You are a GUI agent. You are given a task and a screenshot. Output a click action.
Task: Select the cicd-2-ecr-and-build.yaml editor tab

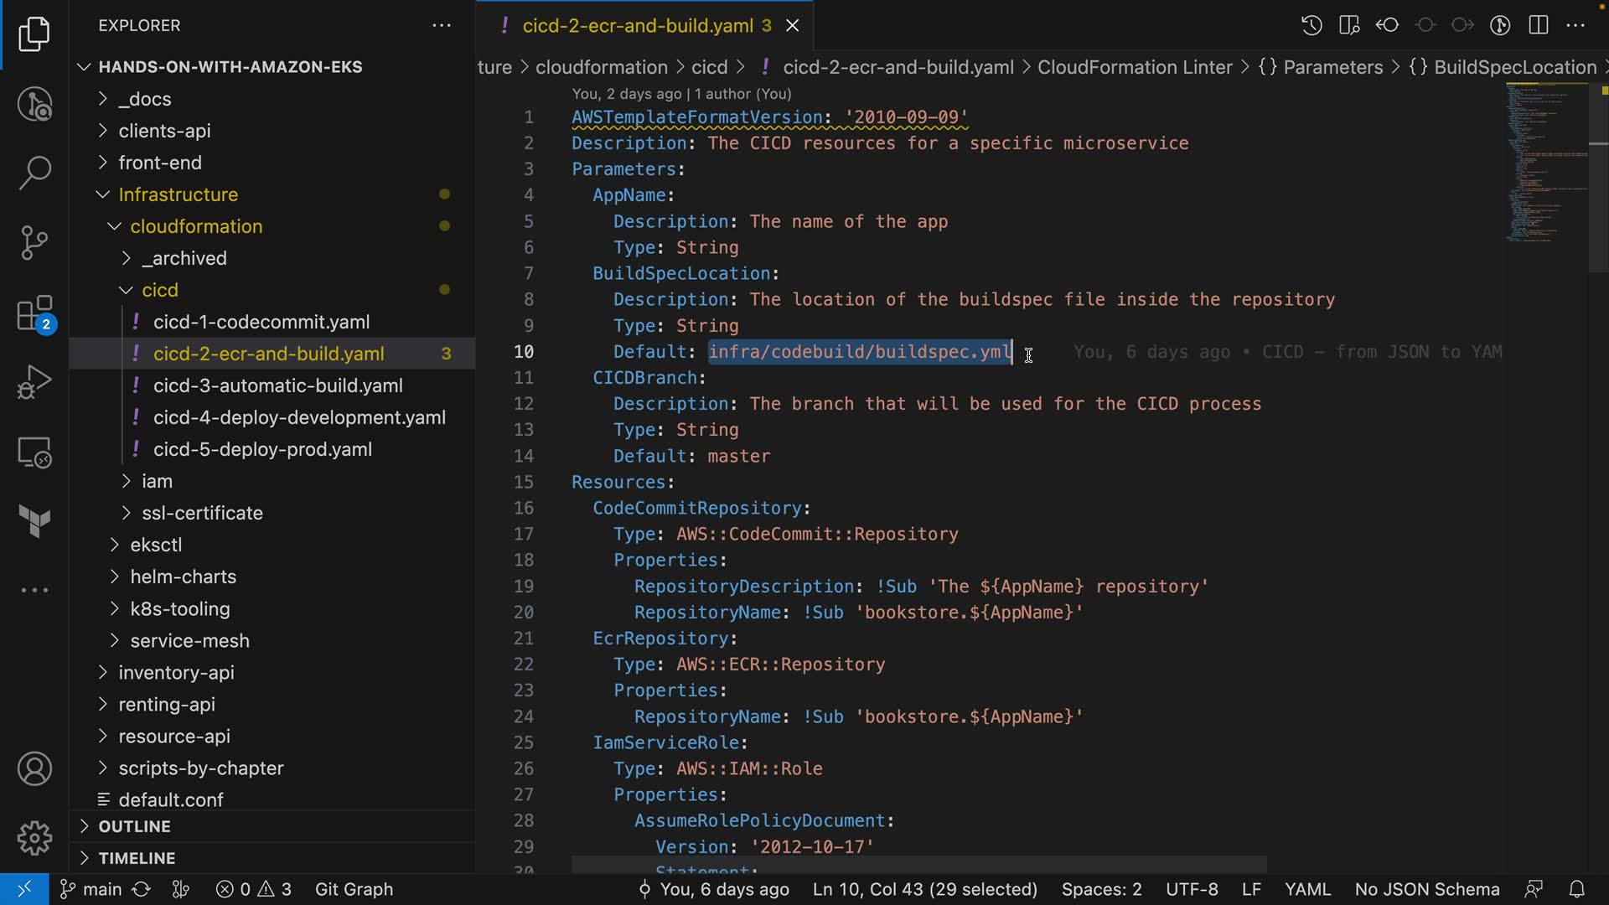(x=637, y=26)
